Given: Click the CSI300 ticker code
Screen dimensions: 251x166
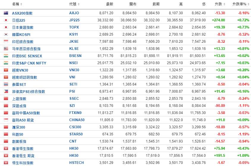Looking at the screenshot, I should point(76,127).
